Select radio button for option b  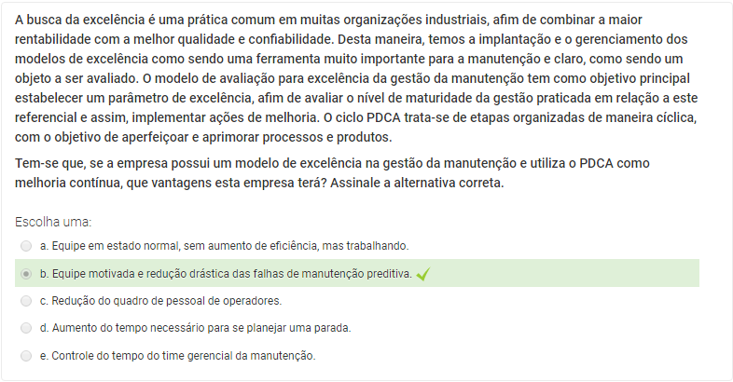tap(26, 274)
